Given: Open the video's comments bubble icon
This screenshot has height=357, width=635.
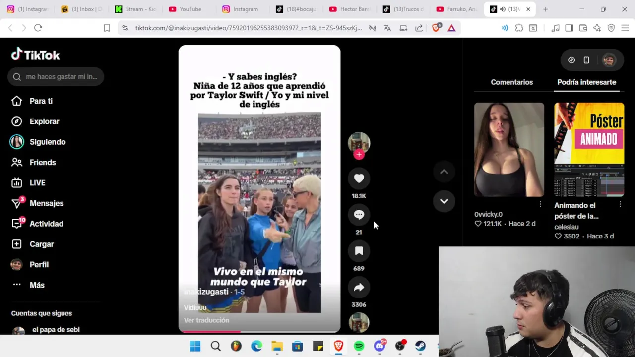Looking at the screenshot, I should [359, 215].
